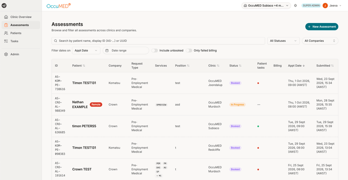Click green patient task dot for timon PETERS5
The width and height of the screenshot is (348, 180).
click(258, 126)
